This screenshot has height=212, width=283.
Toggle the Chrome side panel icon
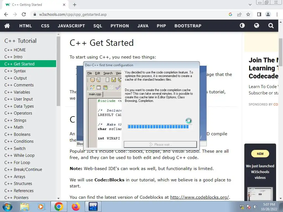259,14
